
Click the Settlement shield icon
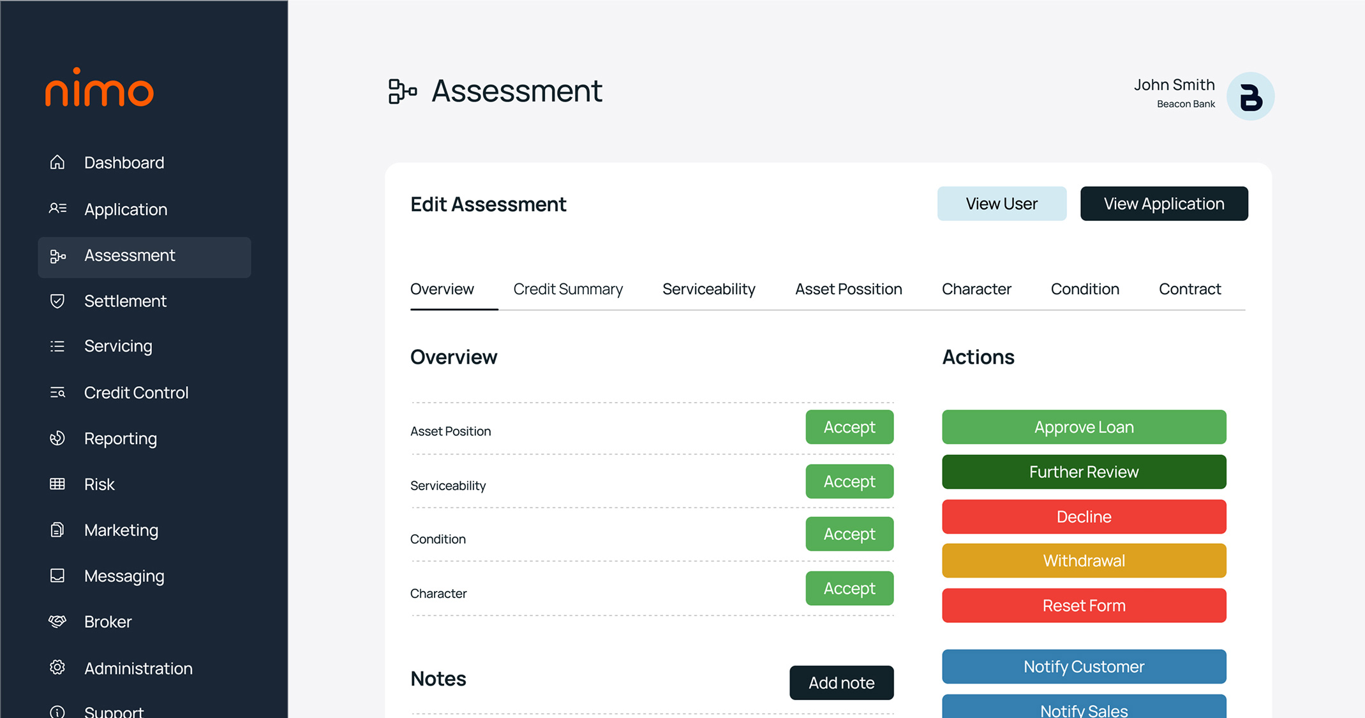click(x=57, y=301)
